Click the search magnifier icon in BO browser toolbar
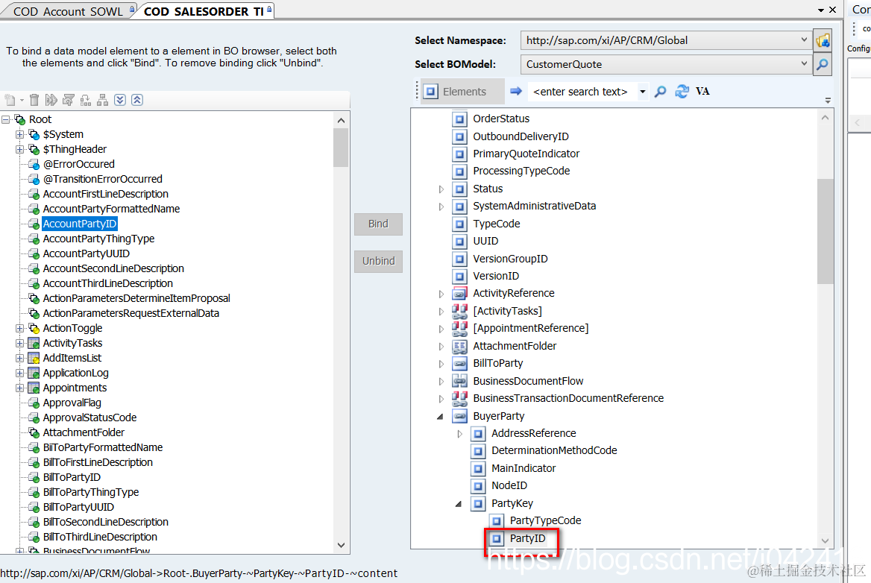This screenshot has width=871, height=583. (661, 91)
